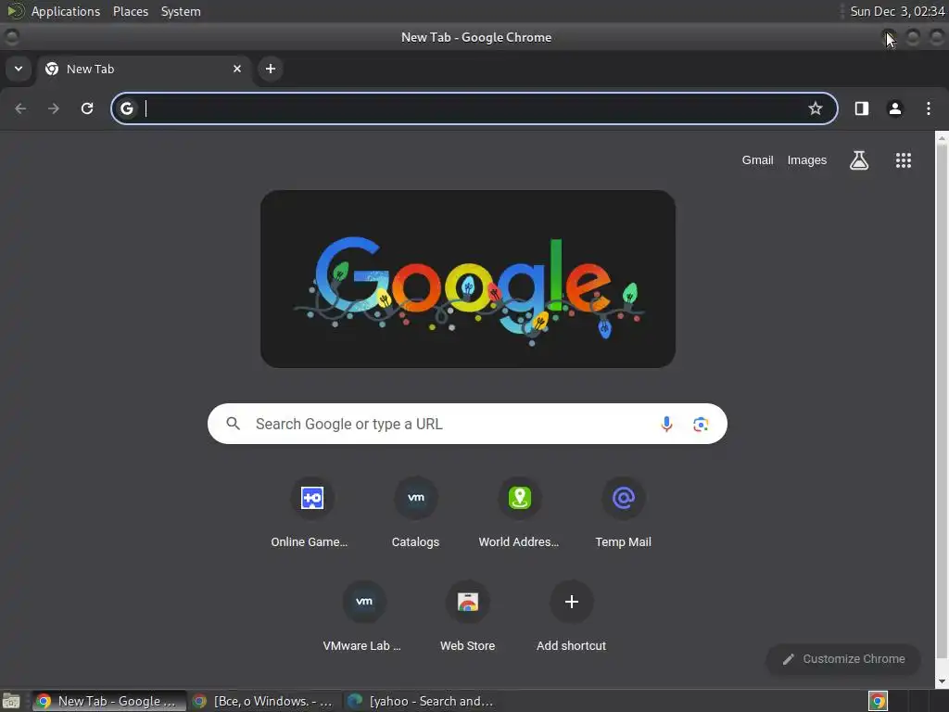The height and width of the screenshot is (712, 949).
Task: Expand the tab search dropdown
Action: (x=19, y=69)
